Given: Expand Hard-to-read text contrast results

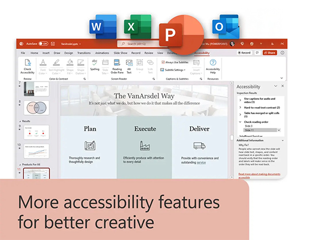Looking at the screenshot, I should coord(240,108).
